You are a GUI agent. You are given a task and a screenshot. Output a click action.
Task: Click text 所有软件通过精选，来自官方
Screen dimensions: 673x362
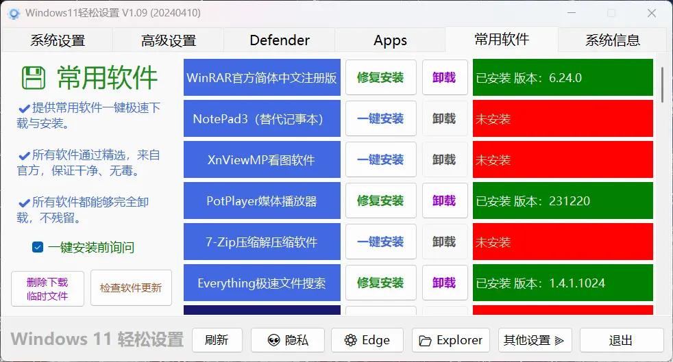(88, 162)
